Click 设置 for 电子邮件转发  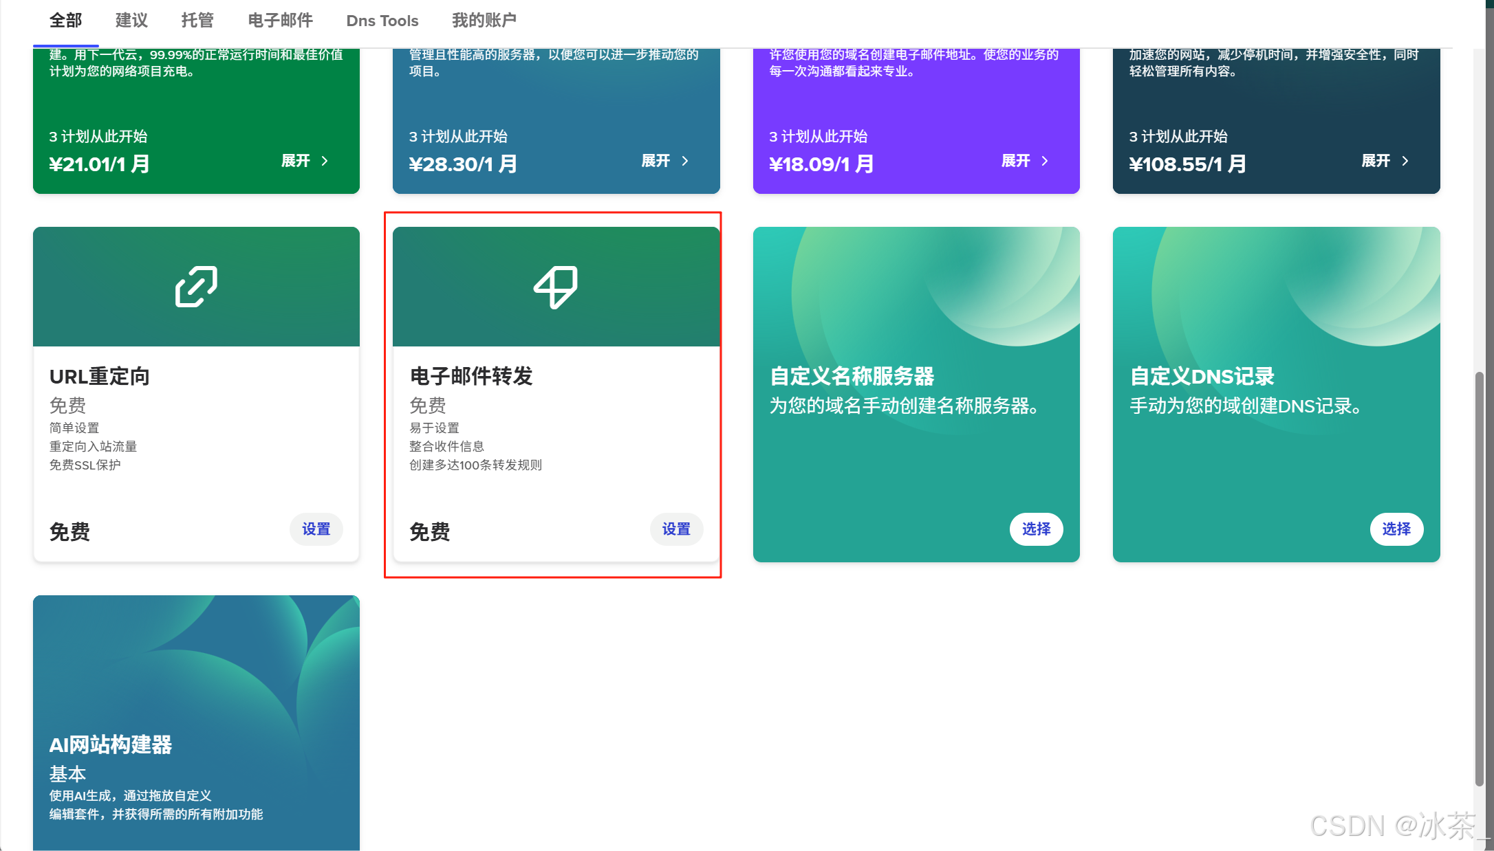(676, 529)
